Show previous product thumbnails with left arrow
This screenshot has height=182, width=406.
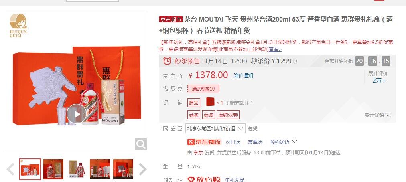tap(10, 169)
